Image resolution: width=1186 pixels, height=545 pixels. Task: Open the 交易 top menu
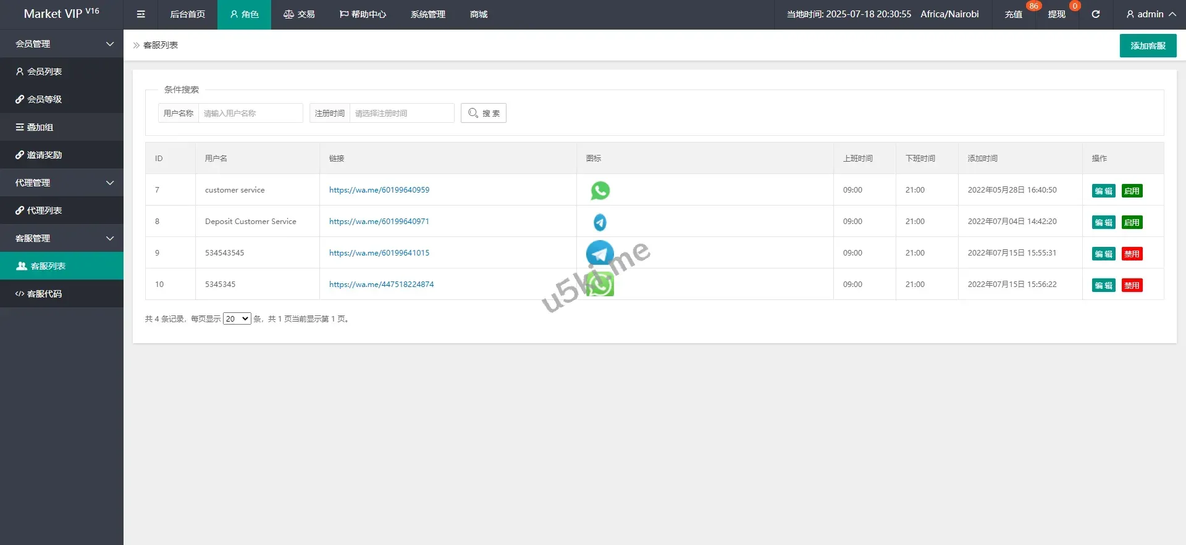(x=299, y=14)
